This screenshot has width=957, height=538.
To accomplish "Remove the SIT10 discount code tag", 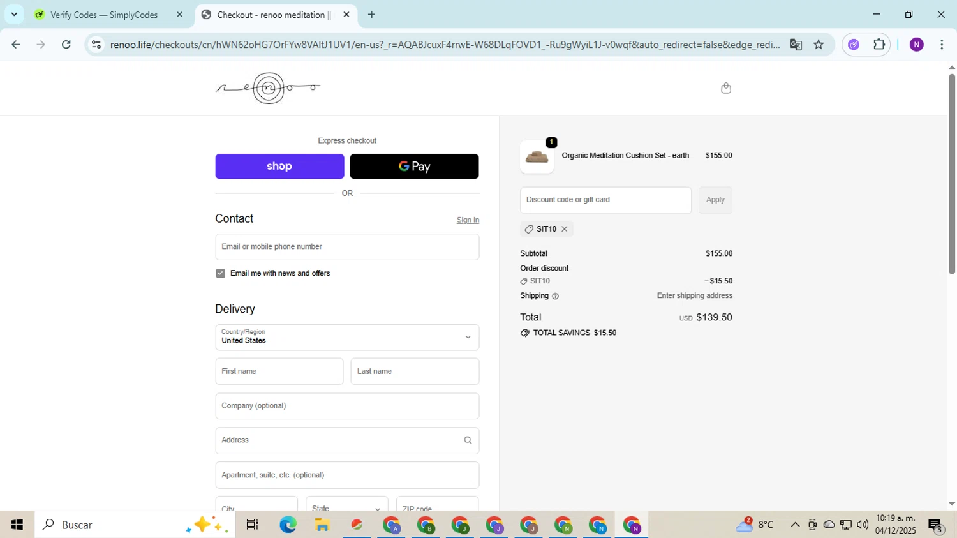I will [x=565, y=229].
